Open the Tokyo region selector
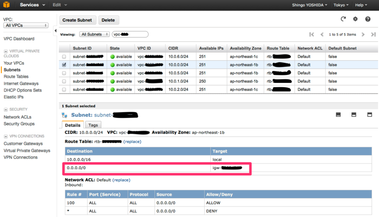Screen dimensions: 379x217 pyautogui.click(x=341, y=5)
